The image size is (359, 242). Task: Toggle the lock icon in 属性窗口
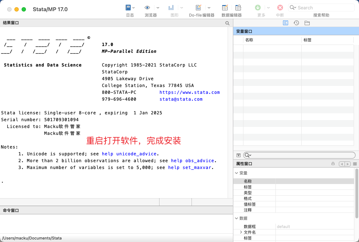(x=333, y=164)
